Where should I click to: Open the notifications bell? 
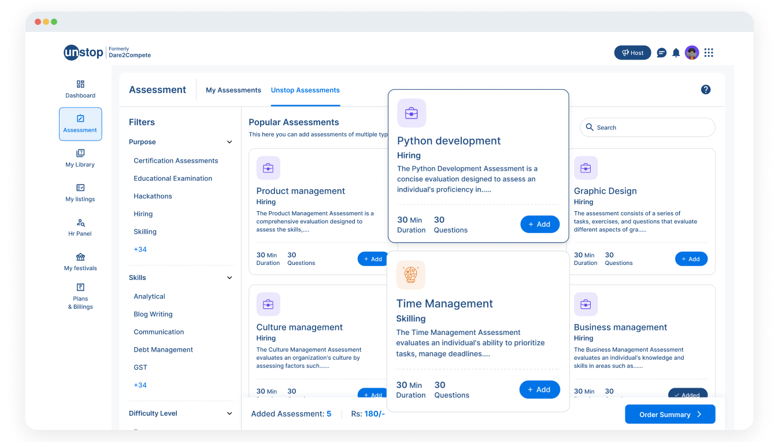(x=676, y=53)
